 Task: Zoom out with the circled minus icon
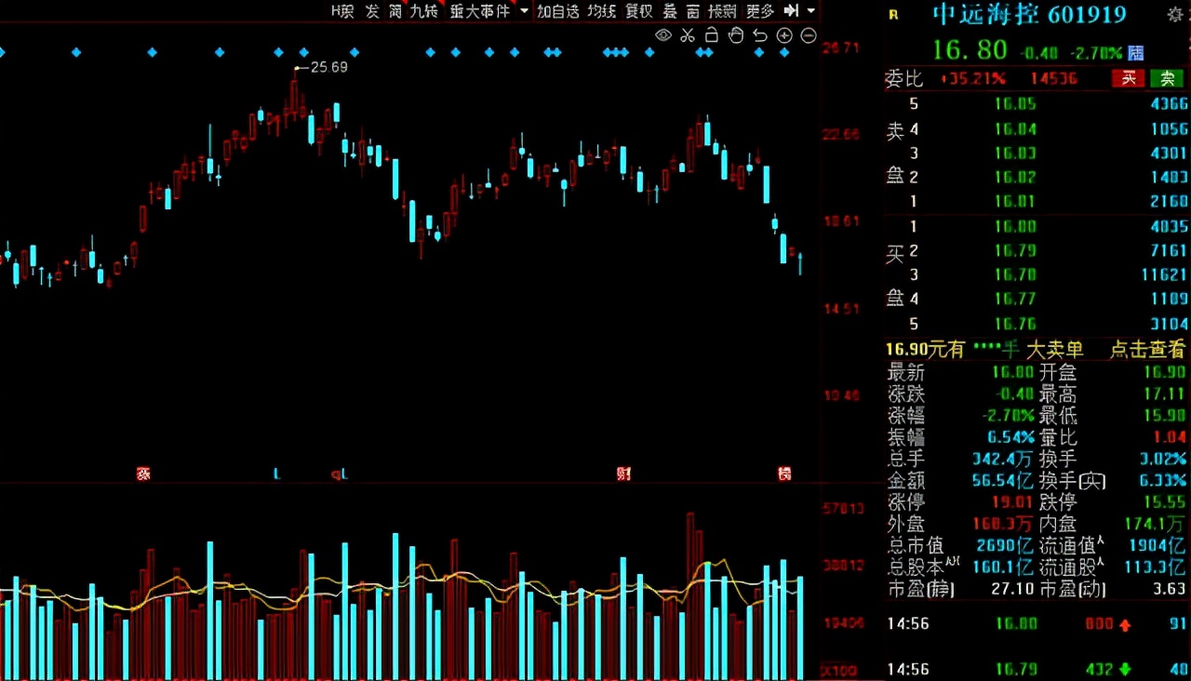click(x=809, y=35)
